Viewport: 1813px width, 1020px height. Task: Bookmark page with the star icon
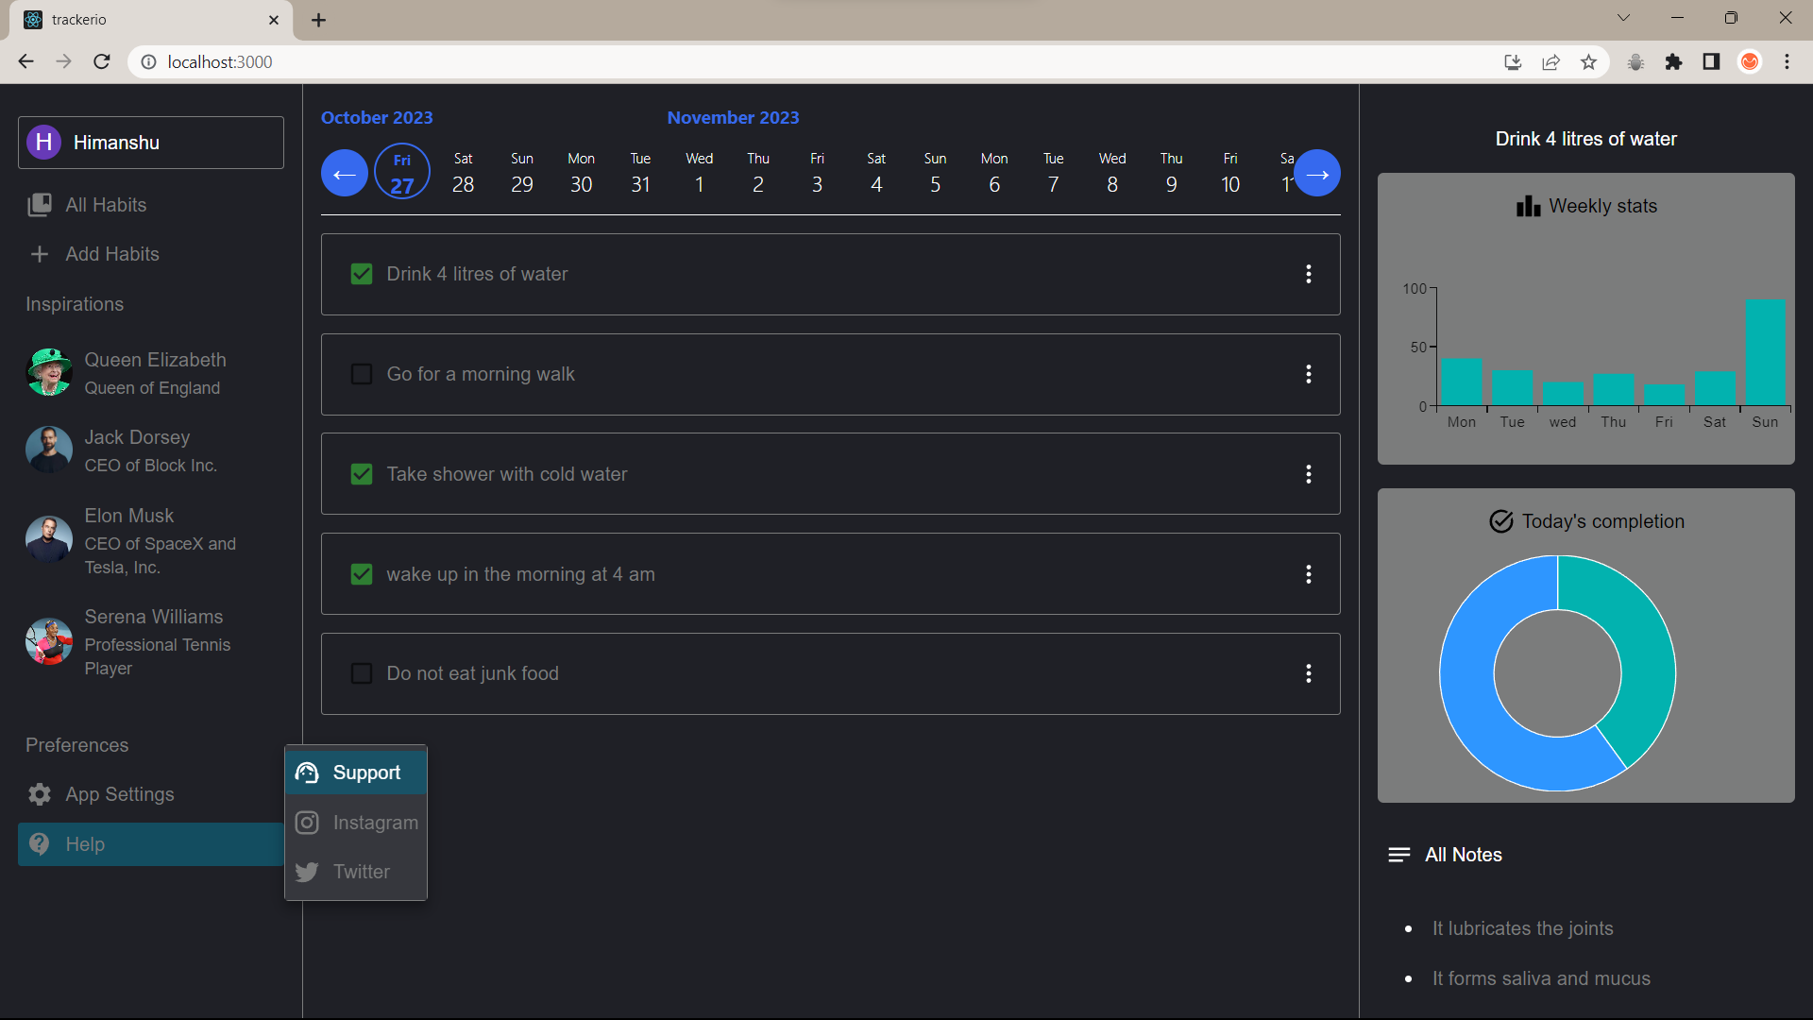point(1588,61)
